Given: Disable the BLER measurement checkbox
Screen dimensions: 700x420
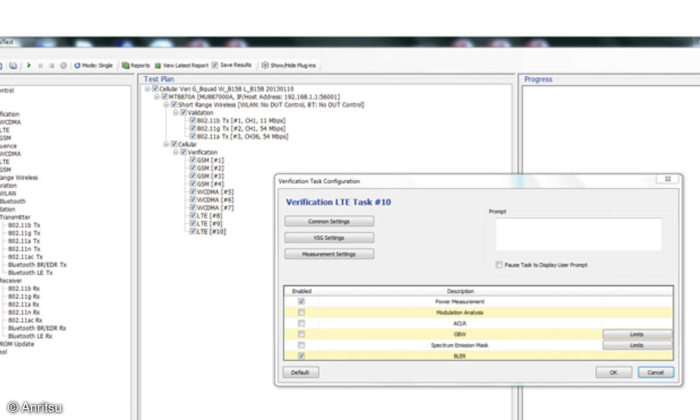Looking at the screenshot, I should click(x=301, y=356).
